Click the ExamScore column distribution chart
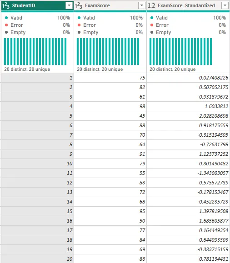The image size is (230, 263). 108,51
